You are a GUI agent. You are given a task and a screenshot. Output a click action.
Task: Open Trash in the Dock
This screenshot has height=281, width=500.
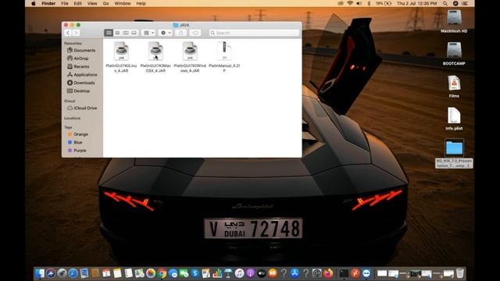click(460, 273)
